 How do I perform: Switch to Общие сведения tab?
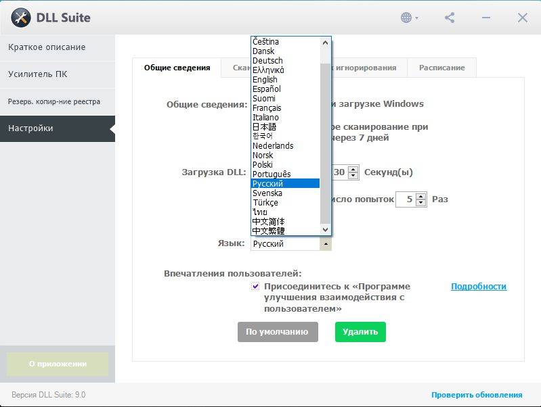pos(177,68)
